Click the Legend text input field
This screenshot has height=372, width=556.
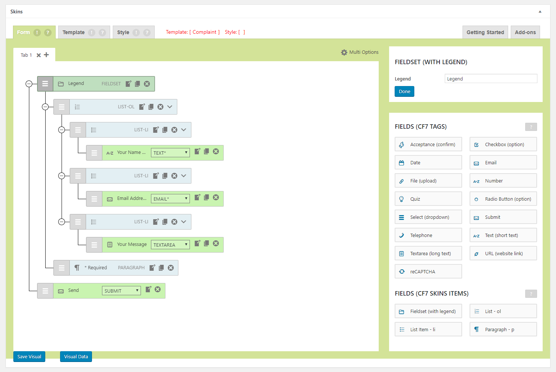pos(491,79)
